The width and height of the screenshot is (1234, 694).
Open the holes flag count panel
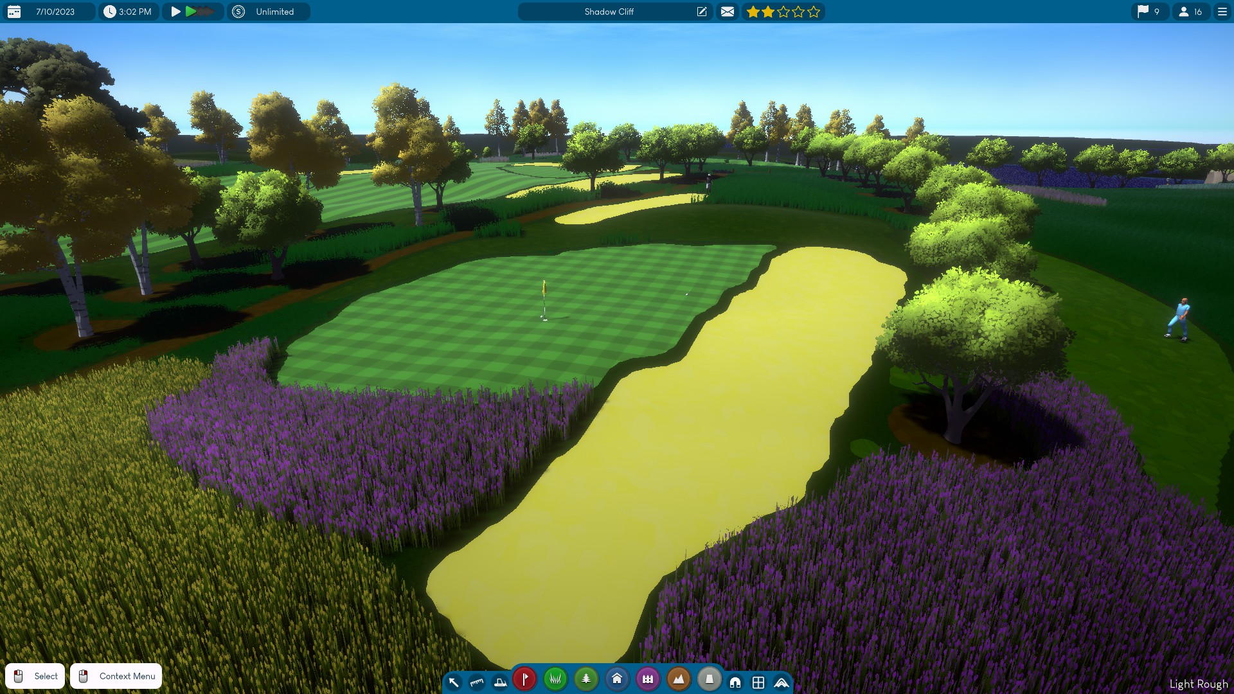coord(1149,12)
